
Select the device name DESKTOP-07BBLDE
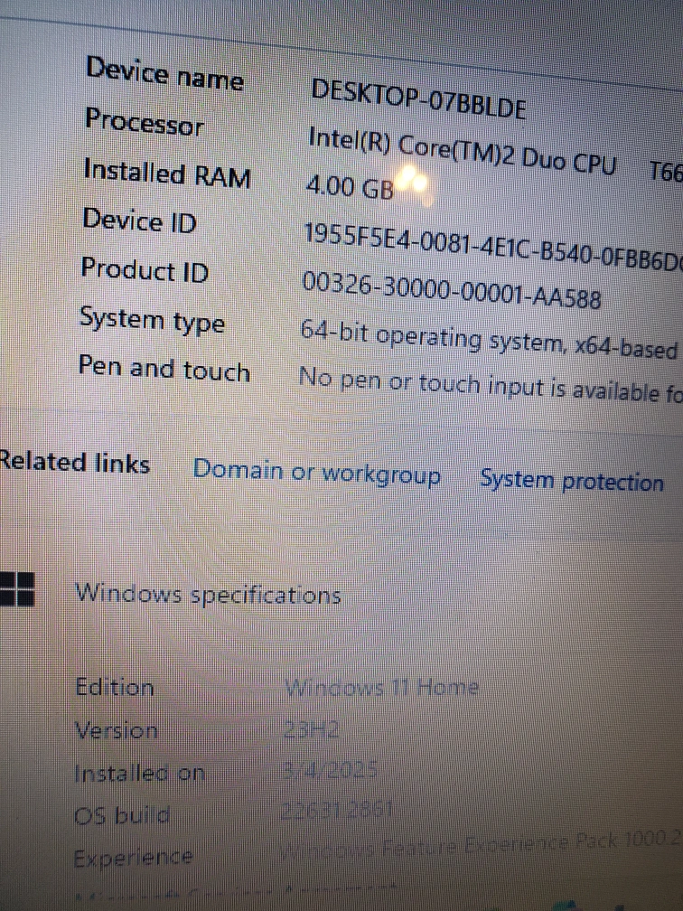click(x=418, y=99)
